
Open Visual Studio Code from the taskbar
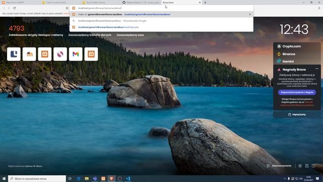pos(128,178)
